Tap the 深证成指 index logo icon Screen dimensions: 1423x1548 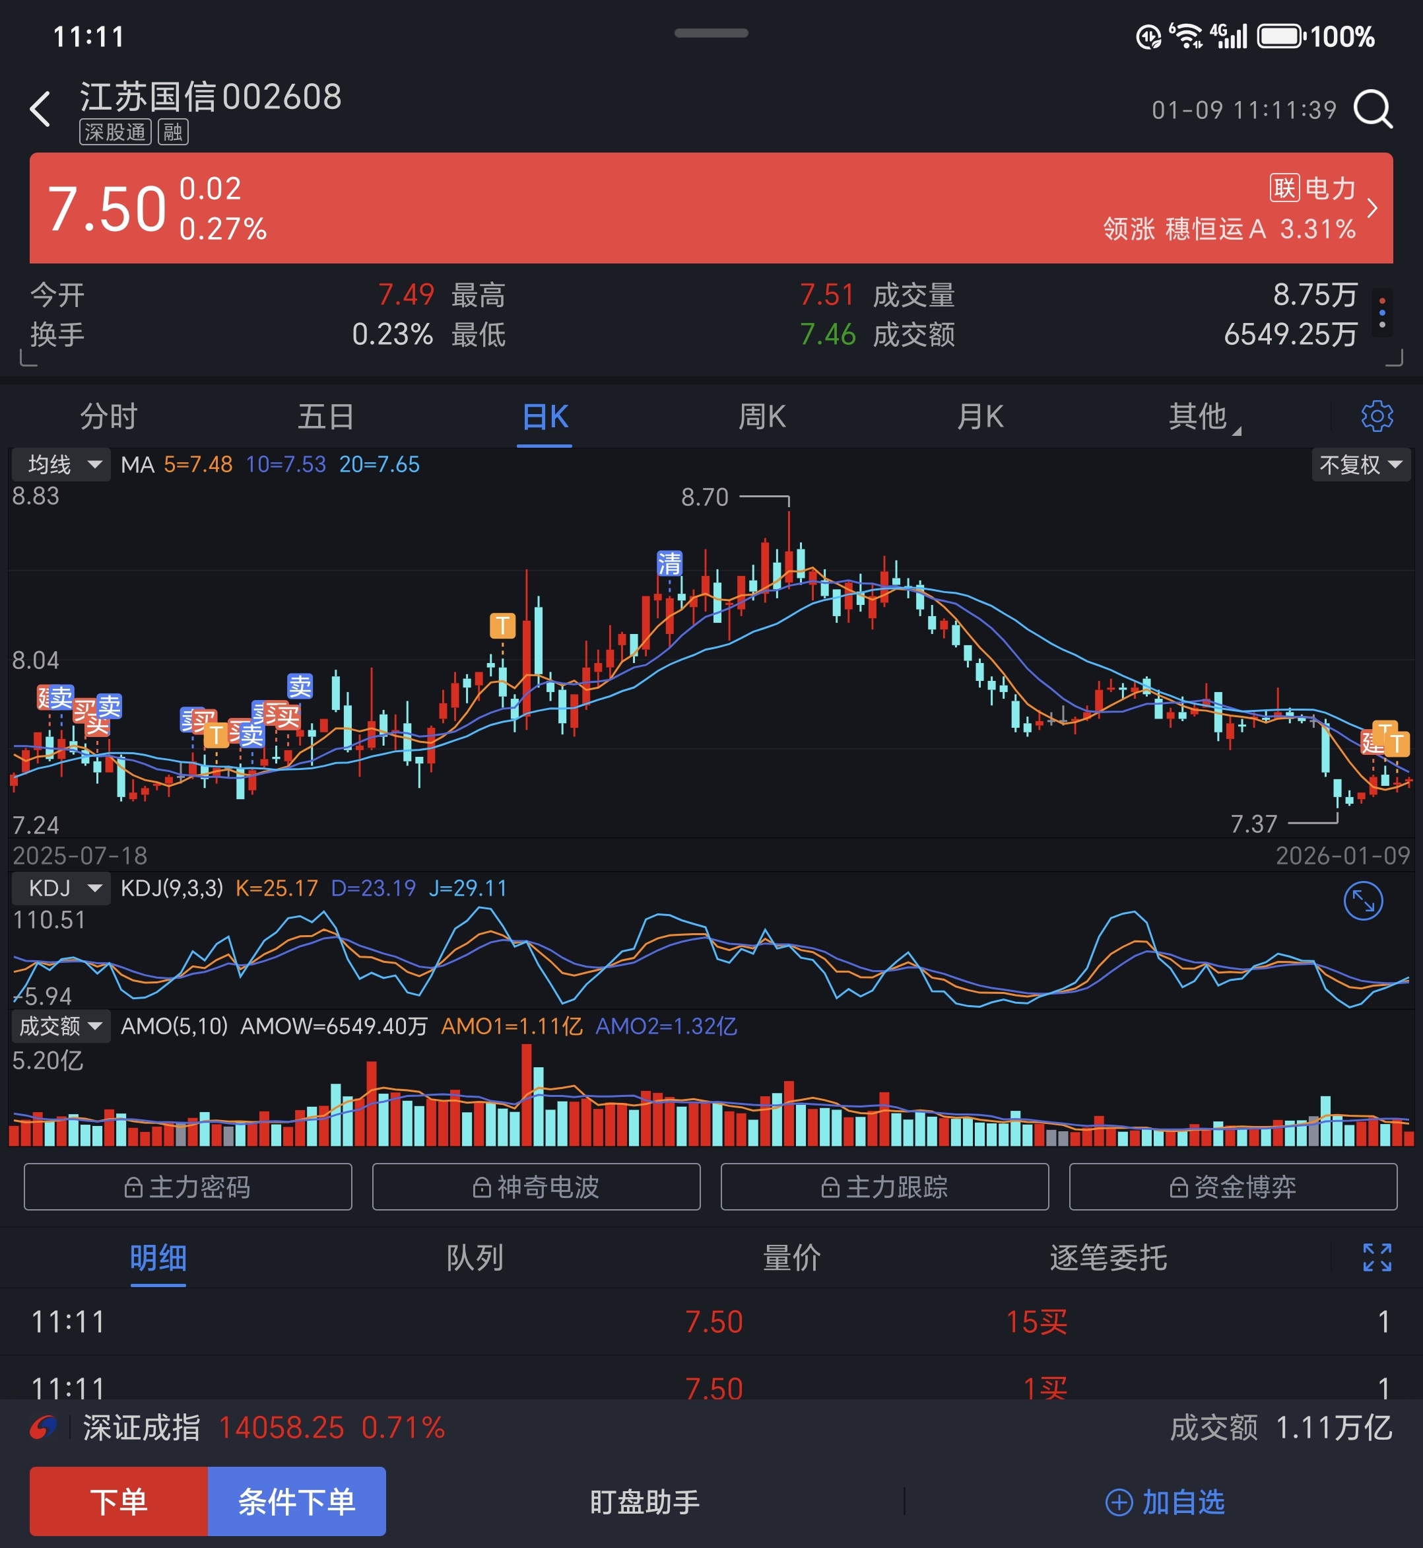tap(43, 1428)
